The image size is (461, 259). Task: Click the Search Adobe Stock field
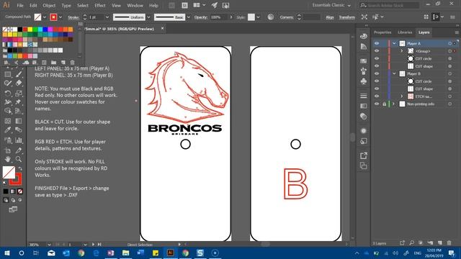pyautogui.click(x=390, y=5)
